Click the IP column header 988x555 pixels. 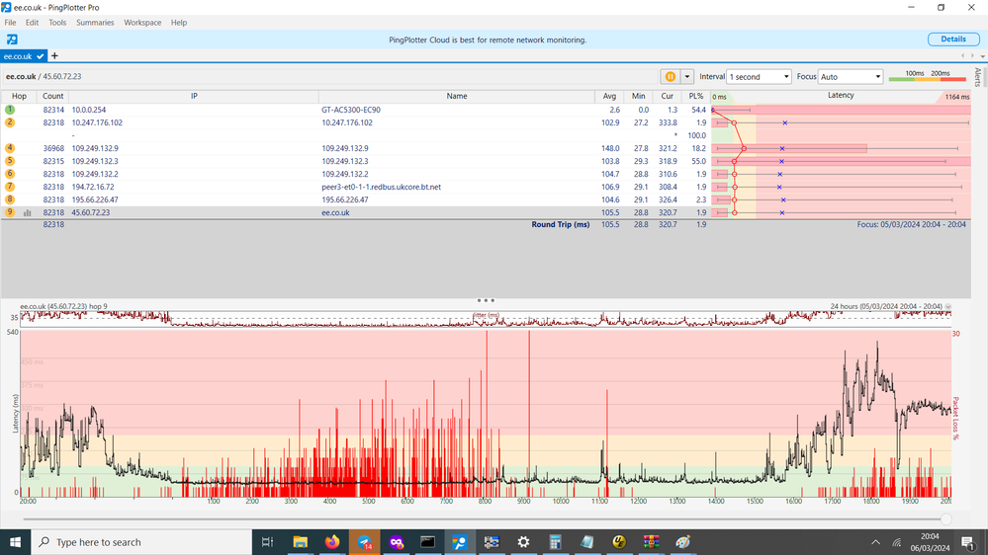click(x=194, y=96)
